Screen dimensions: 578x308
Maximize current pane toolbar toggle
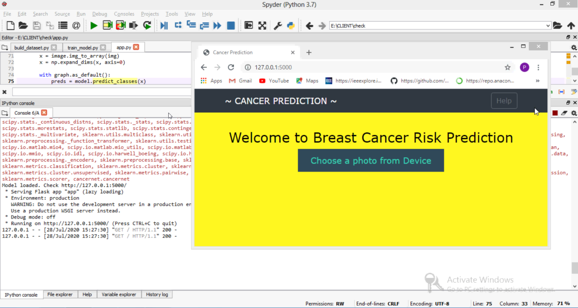pos(249,26)
